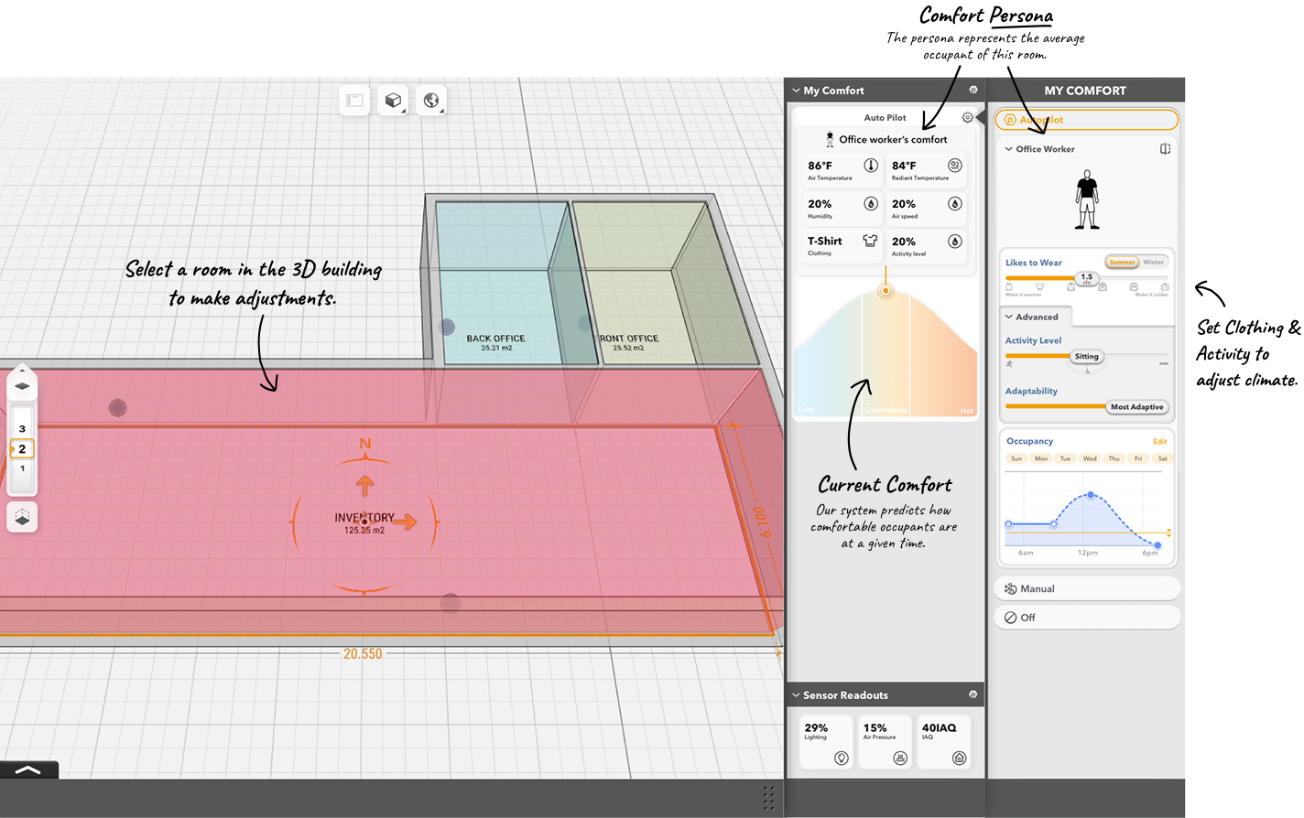This screenshot has height=818, width=1304.
Task: Click the Sensor Readouts panel options icon
Action: (973, 694)
